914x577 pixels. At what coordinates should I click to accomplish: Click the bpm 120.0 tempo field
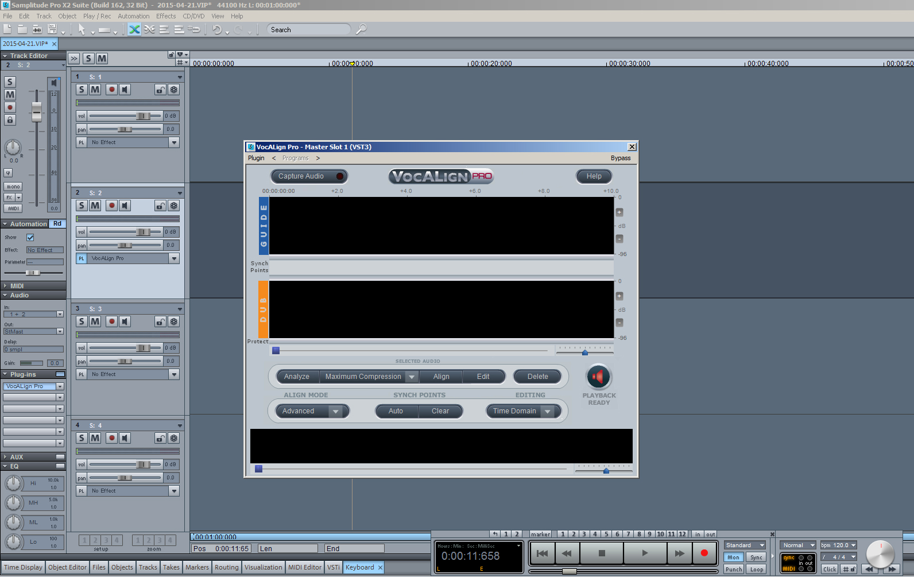click(x=838, y=545)
